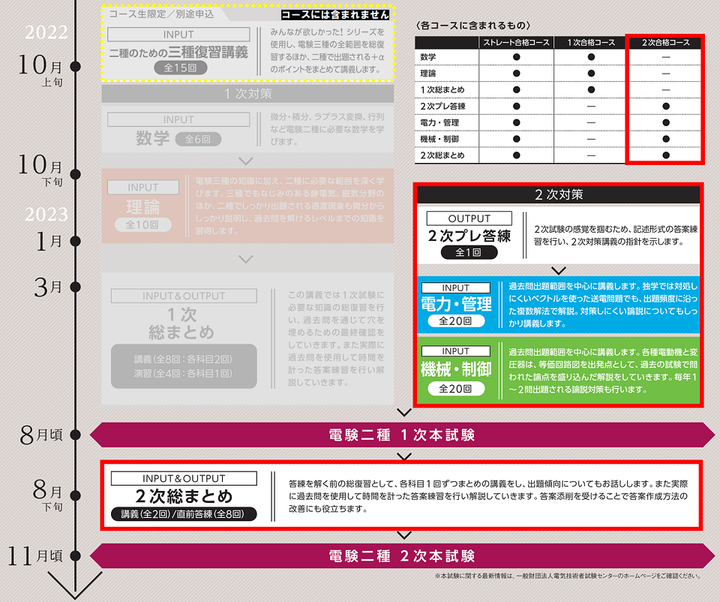Click the 全15回 badge under 三種復習講義
720x602 pixels.
click(180, 68)
